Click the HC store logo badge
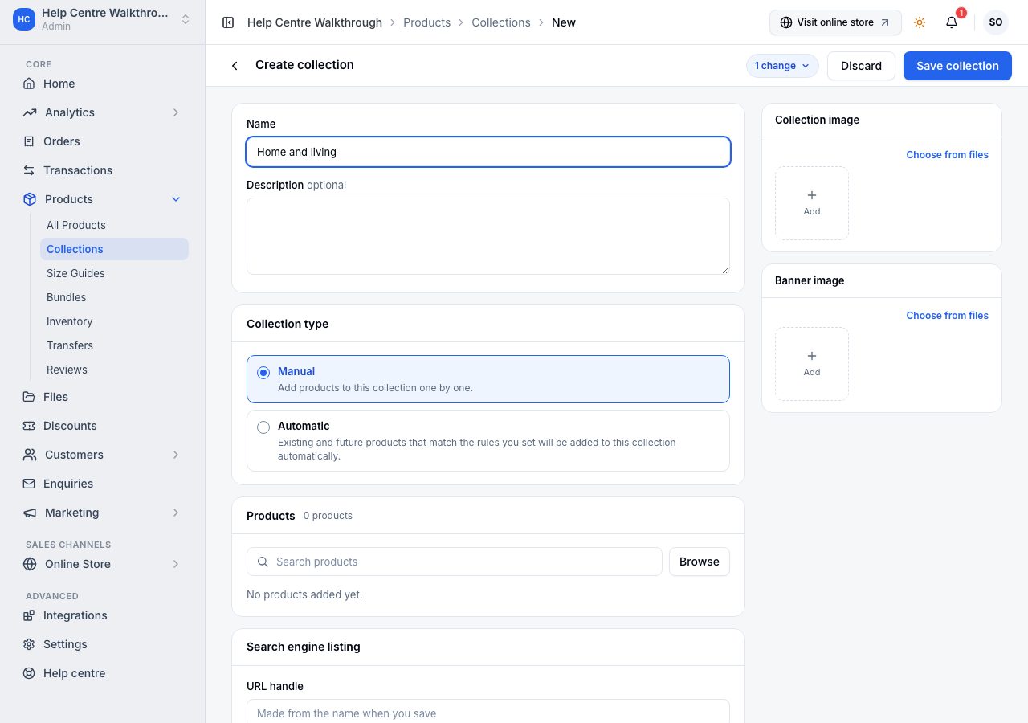 tap(24, 19)
